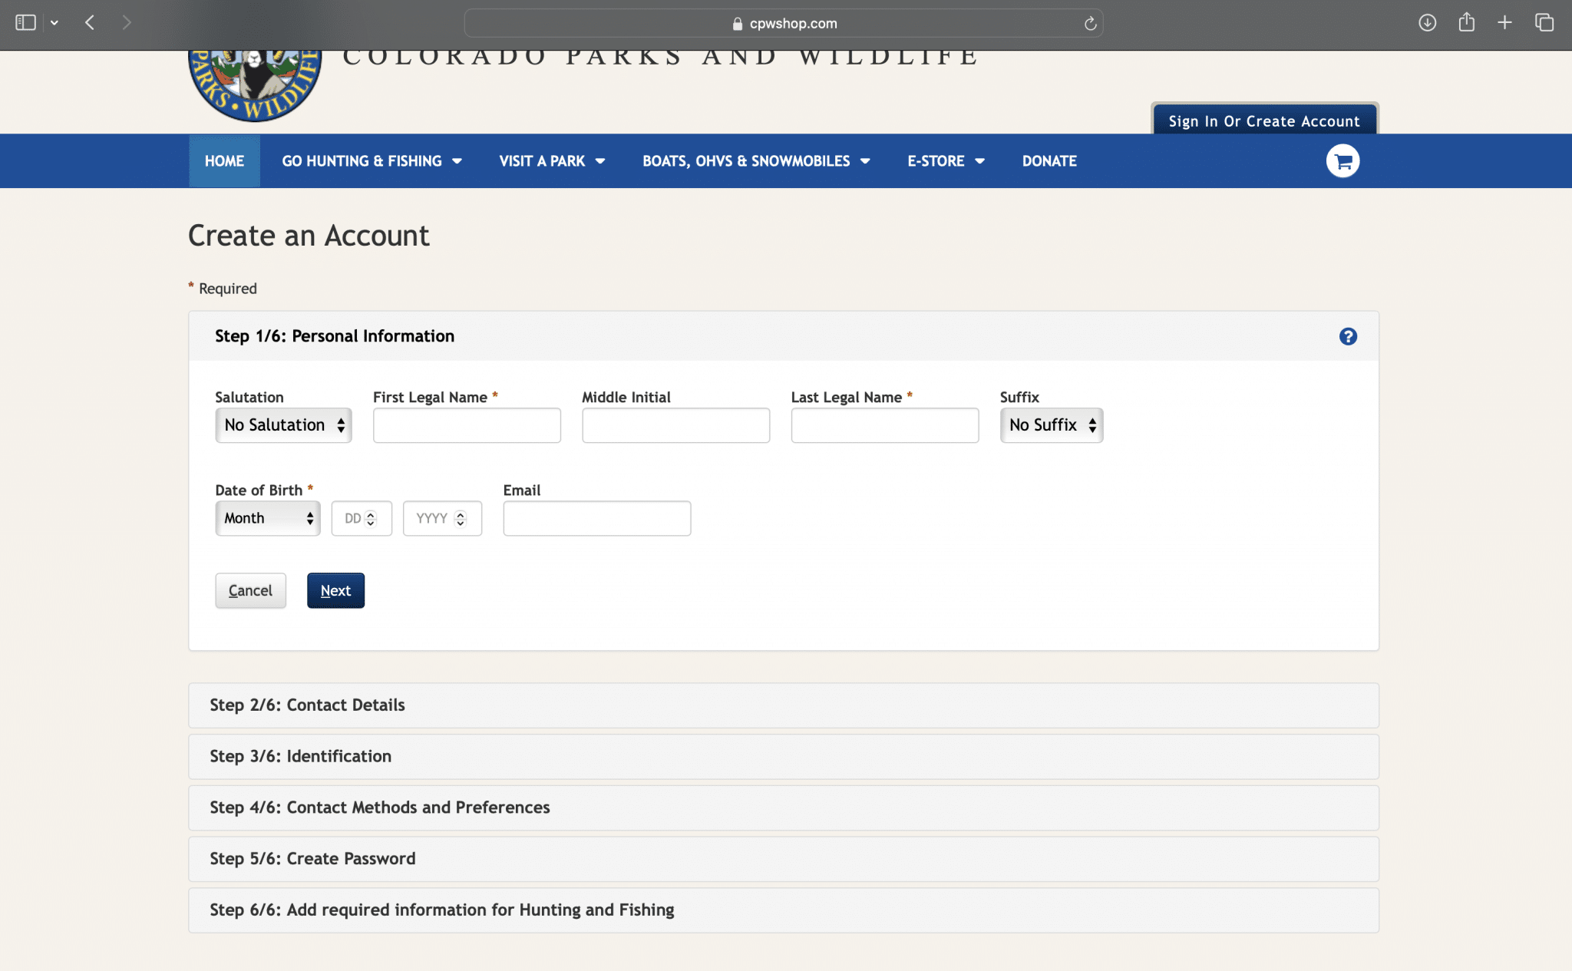Click the Share icon in toolbar
Viewport: 1572px width, 971px height.
pos(1466,23)
